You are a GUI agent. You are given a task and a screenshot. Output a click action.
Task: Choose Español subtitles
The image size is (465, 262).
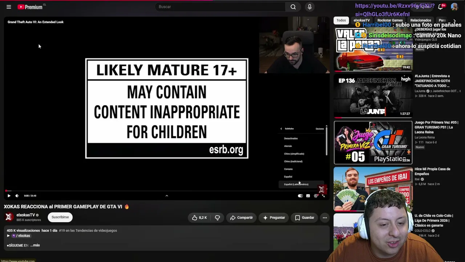pyautogui.click(x=288, y=176)
